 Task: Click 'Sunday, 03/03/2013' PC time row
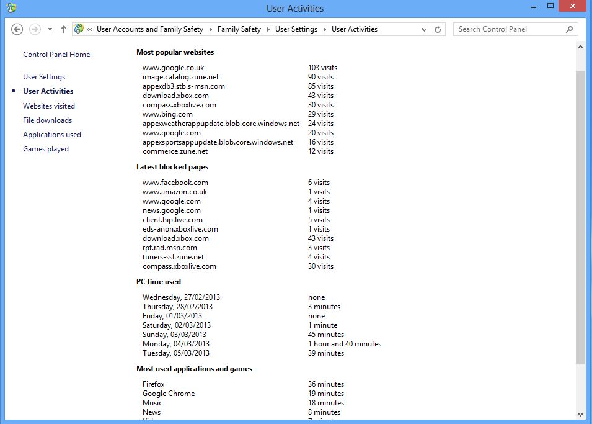174,335
